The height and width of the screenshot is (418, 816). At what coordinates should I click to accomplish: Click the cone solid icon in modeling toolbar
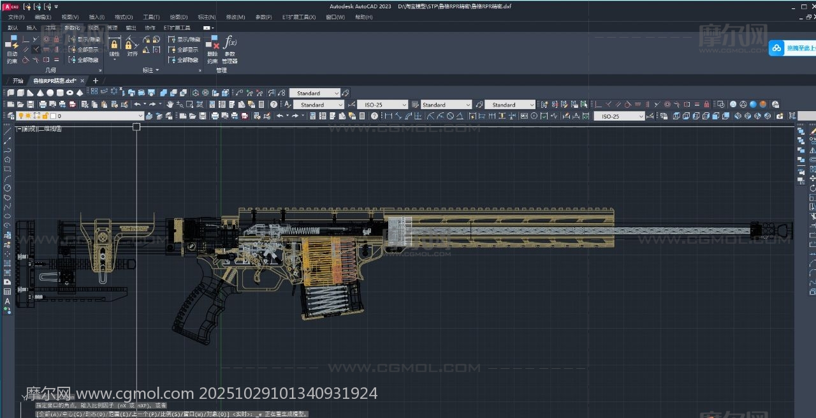coord(40,93)
